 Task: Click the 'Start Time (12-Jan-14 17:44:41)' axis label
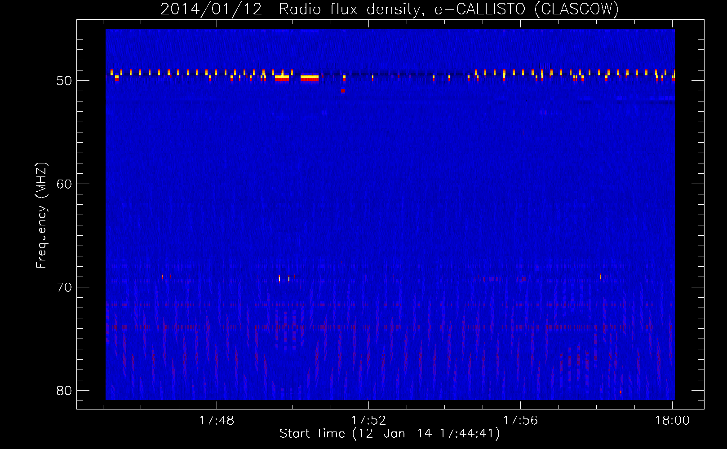(390, 434)
